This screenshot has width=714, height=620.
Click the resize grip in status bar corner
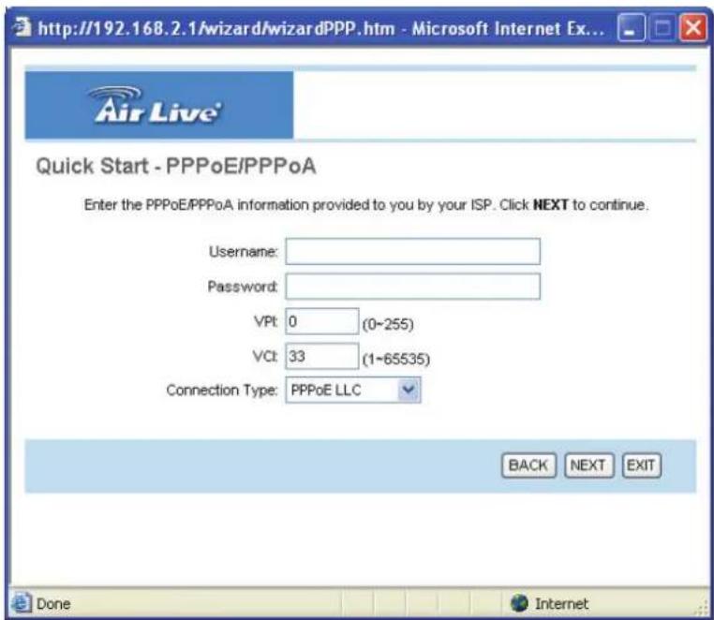[x=703, y=608]
